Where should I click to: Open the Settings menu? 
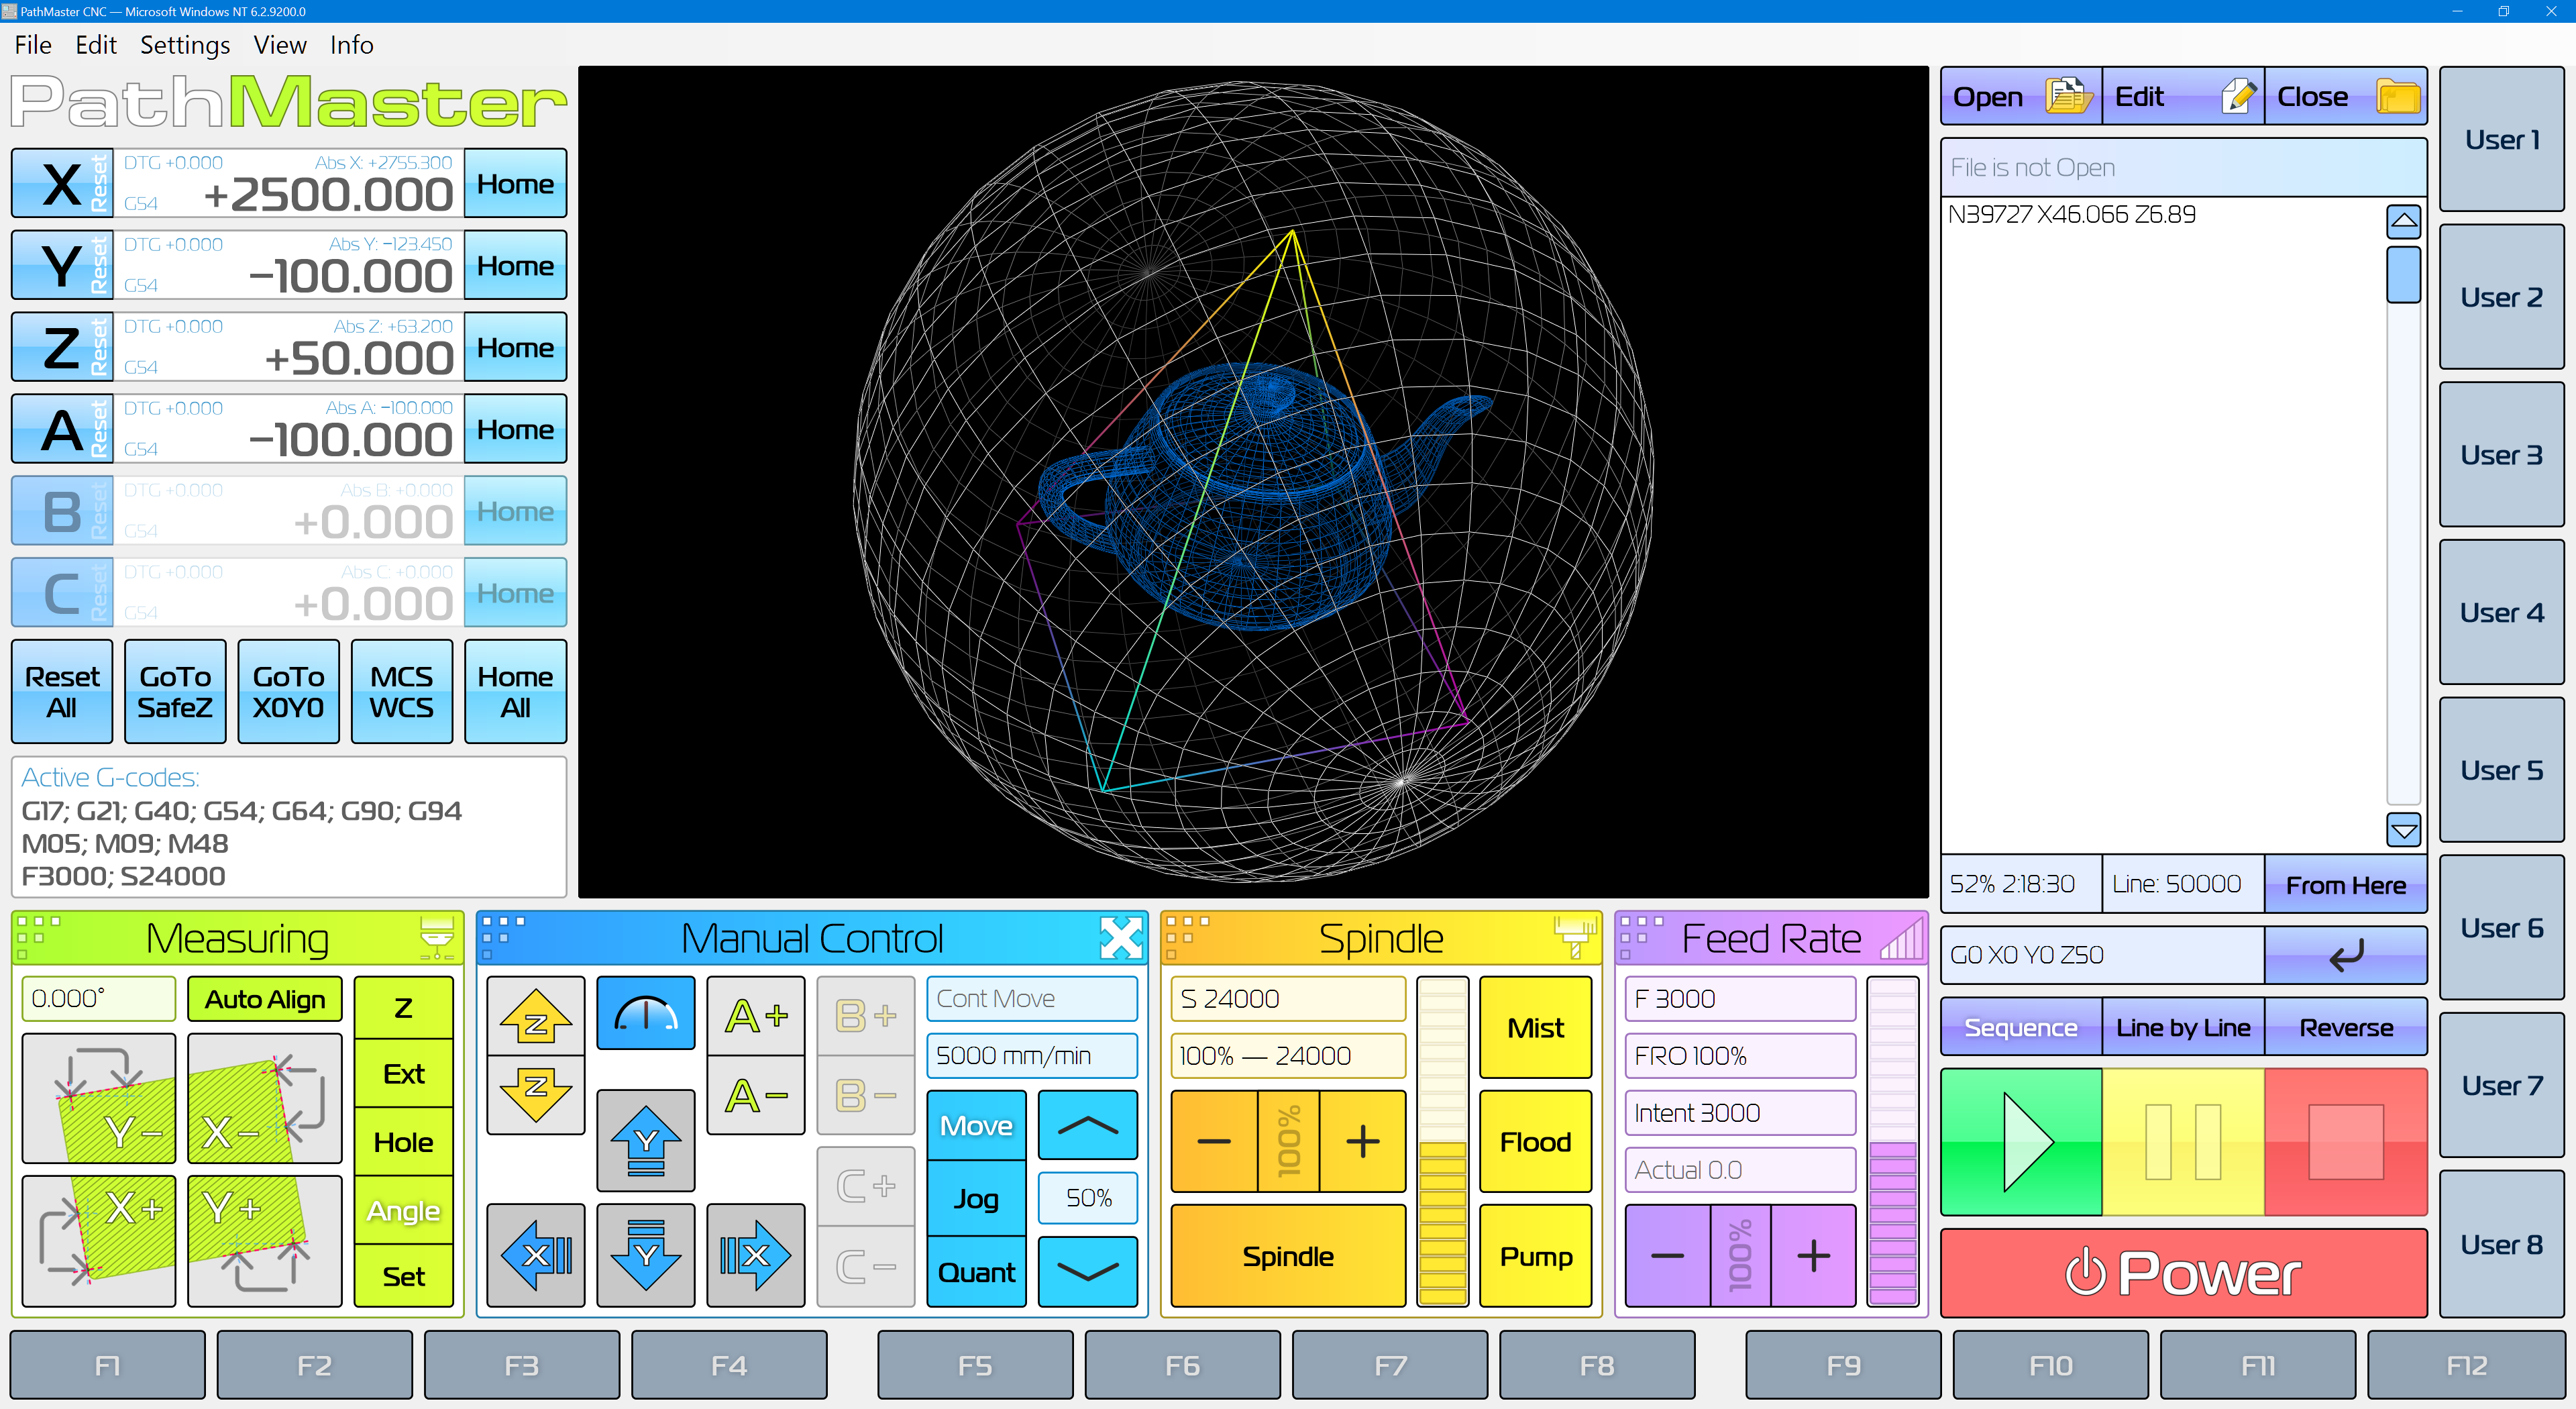pos(185,45)
